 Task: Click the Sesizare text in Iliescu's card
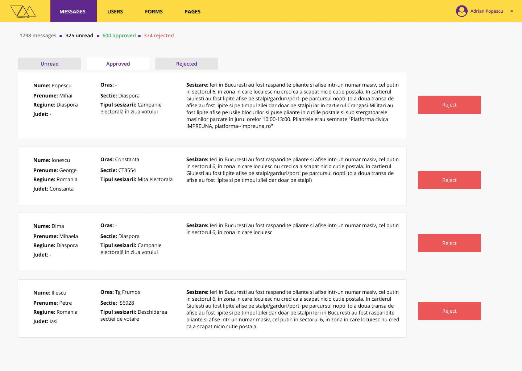[x=293, y=309]
